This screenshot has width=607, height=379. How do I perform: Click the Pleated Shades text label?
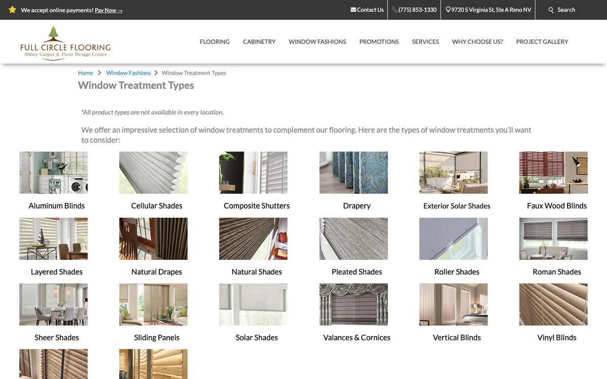point(357,272)
